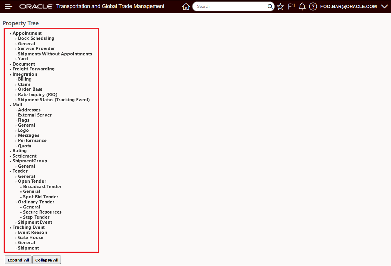Screen dimensions: 391x266
Task: Collapse the Mail node
Action: click(17, 105)
